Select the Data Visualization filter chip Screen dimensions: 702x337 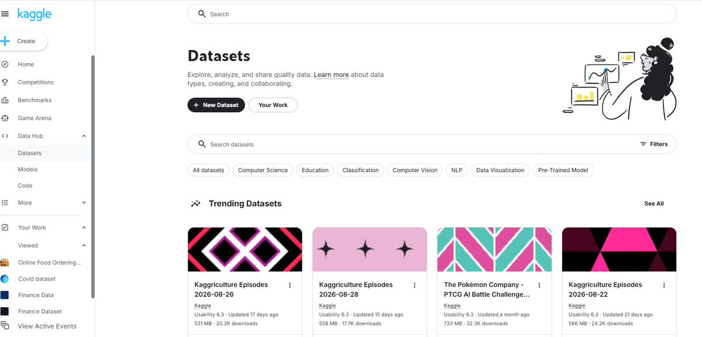[x=500, y=171]
